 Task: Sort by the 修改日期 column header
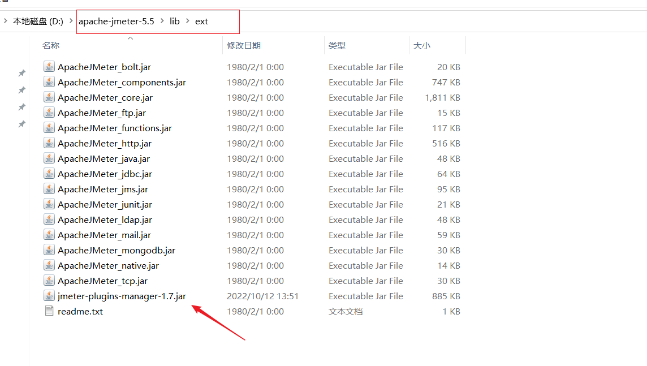pos(244,45)
